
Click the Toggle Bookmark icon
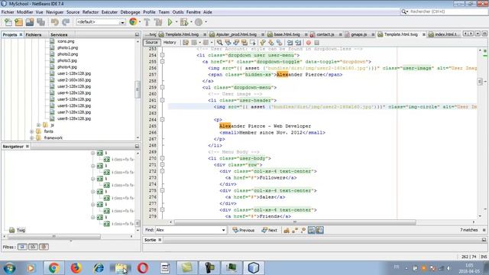pyautogui.click(x=279, y=43)
